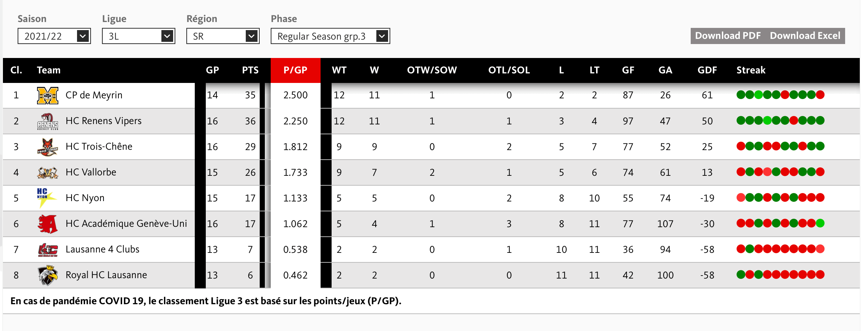Open the HC Vallorbe team name link
Screen dimensions: 862x331
pos(91,172)
